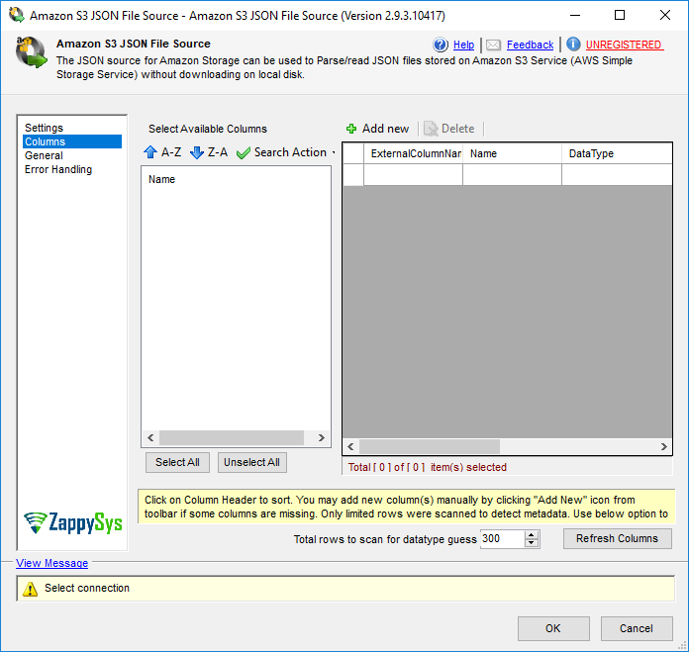Click the yellow warning icon in message bar
Screen dimensions: 689x652
[30, 589]
